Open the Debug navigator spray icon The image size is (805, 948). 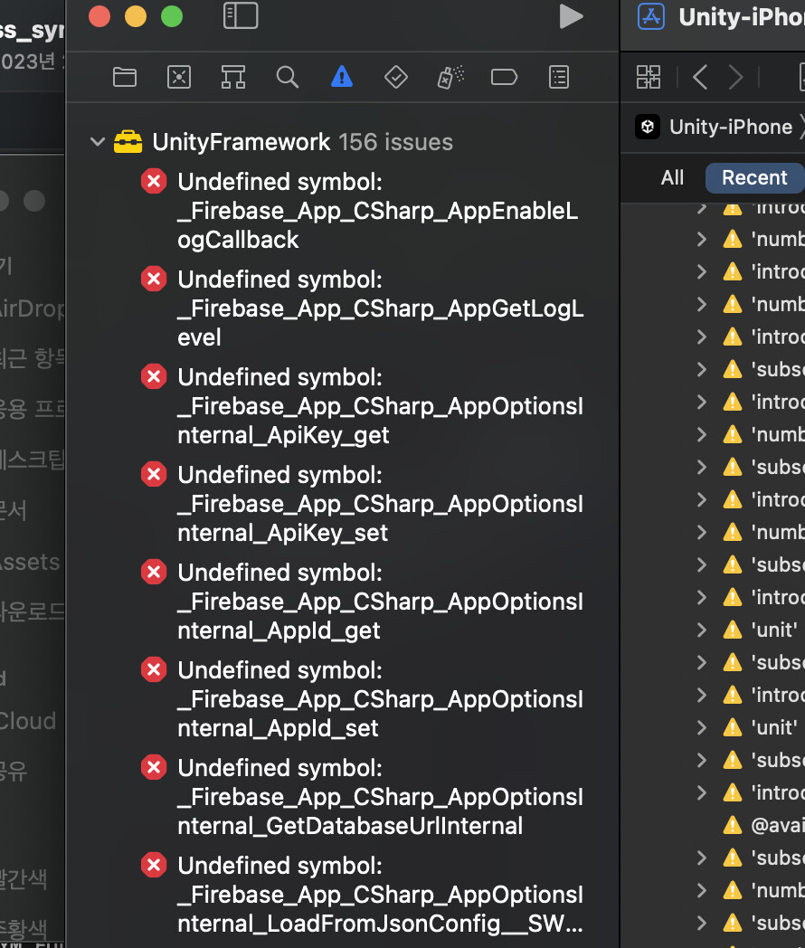pyautogui.click(x=450, y=78)
